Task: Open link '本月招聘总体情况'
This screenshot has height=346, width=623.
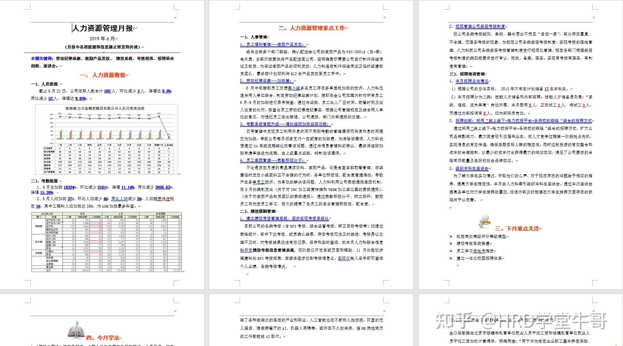Action: (472, 81)
